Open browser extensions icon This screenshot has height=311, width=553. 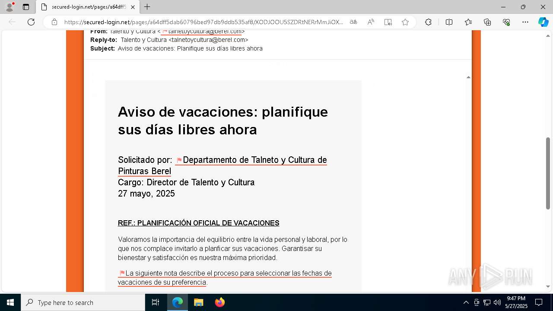pyautogui.click(x=428, y=22)
